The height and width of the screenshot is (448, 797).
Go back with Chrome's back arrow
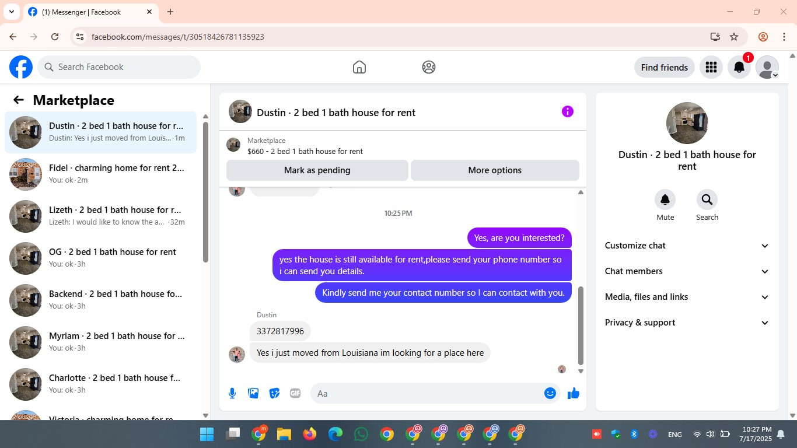click(x=13, y=37)
